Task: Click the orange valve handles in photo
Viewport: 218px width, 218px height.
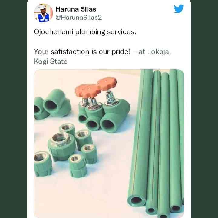Action: 96,86
